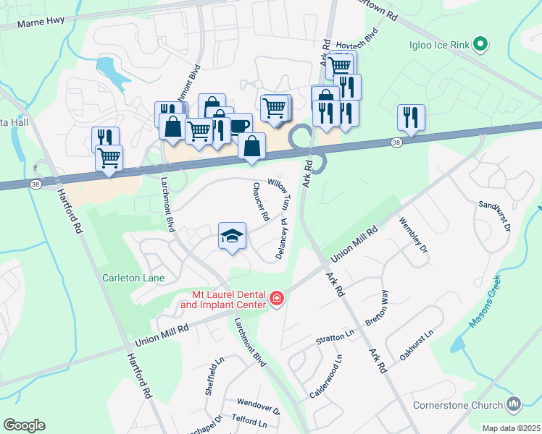The height and width of the screenshot is (434, 542).
Task: Click the Cornerstone Church marker icon
Action: point(514,404)
